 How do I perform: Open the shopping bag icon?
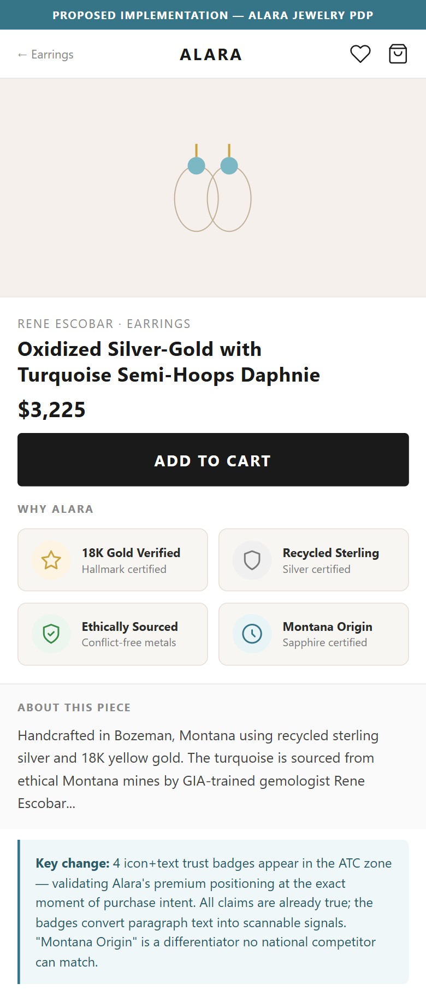(398, 54)
